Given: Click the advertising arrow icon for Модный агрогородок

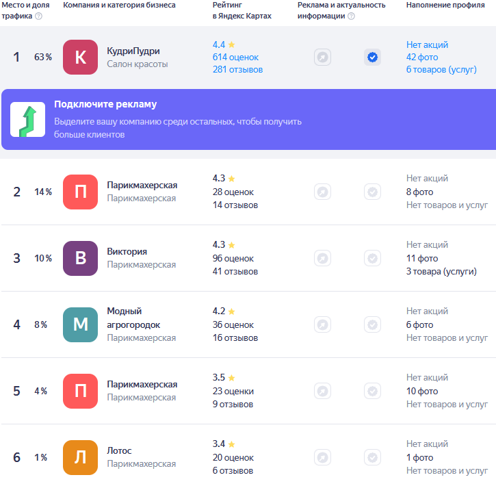Looking at the screenshot, I should pos(323,325).
